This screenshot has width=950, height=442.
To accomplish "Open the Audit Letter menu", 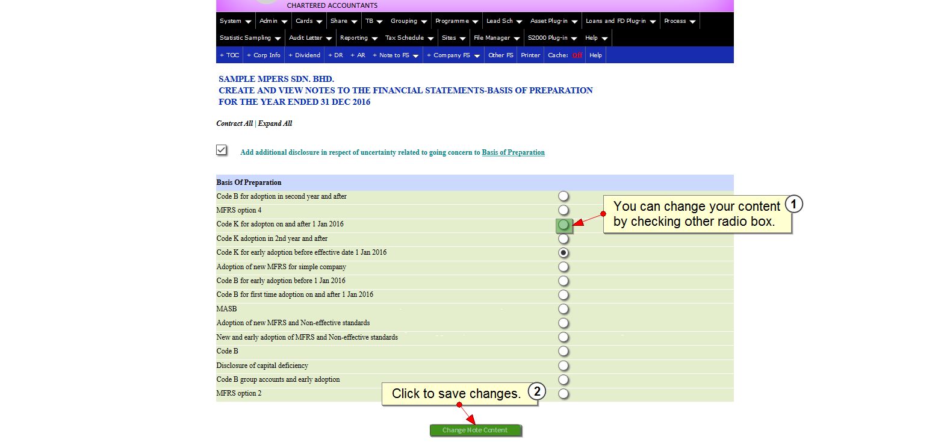I will [310, 38].
